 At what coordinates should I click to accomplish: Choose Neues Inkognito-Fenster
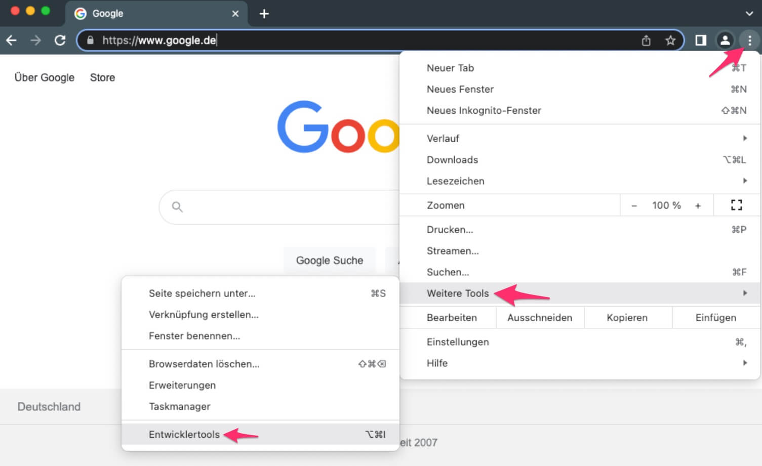[484, 110]
